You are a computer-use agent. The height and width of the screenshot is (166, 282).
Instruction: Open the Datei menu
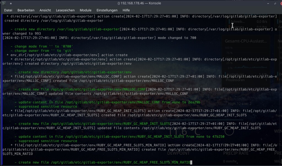[8, 10]
